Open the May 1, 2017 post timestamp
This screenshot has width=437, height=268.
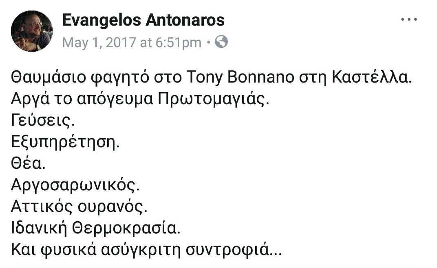pyautogui.click(x=132, y=42)
